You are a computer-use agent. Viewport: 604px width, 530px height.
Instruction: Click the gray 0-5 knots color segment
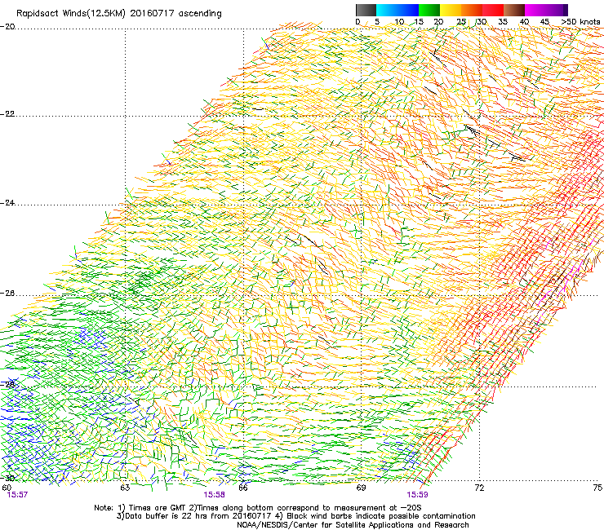pyautogui.click(x=366, y=10)
